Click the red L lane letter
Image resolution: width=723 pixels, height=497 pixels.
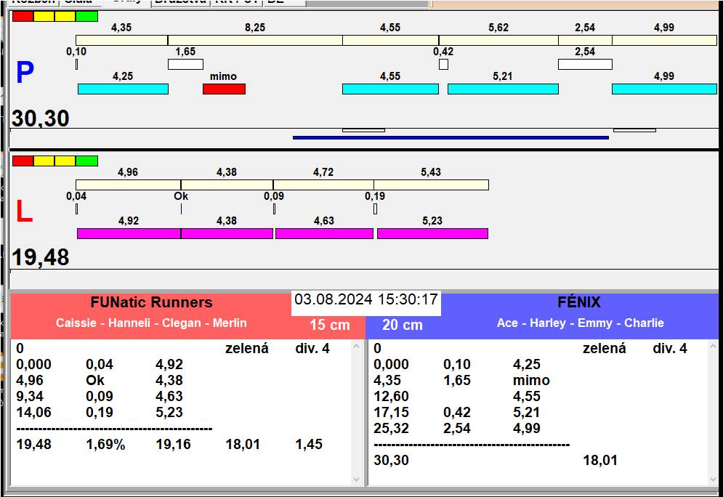pyautogui.click(x=24, y=211)
